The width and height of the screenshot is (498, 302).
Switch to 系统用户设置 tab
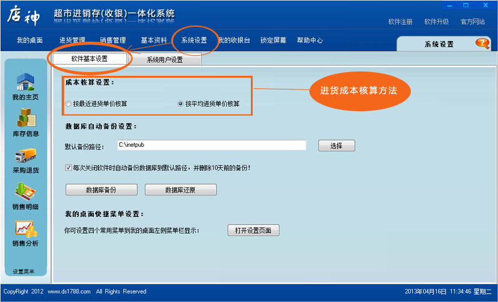[164, 60]
